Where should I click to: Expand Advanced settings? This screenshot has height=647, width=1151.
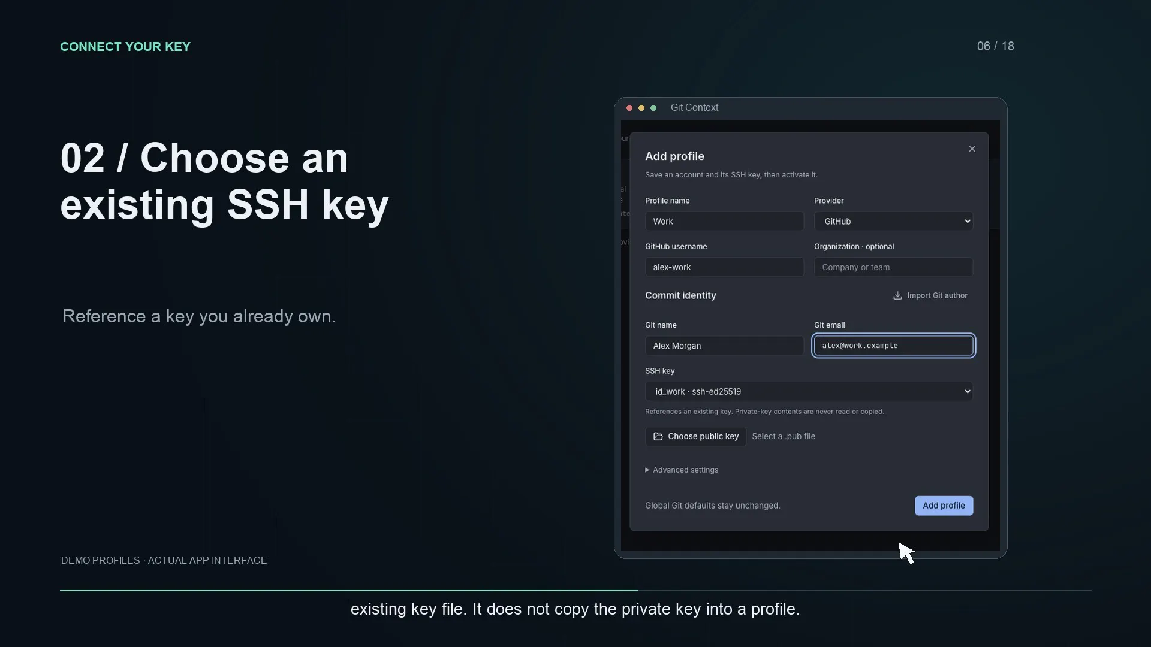(x=682, y=470)
